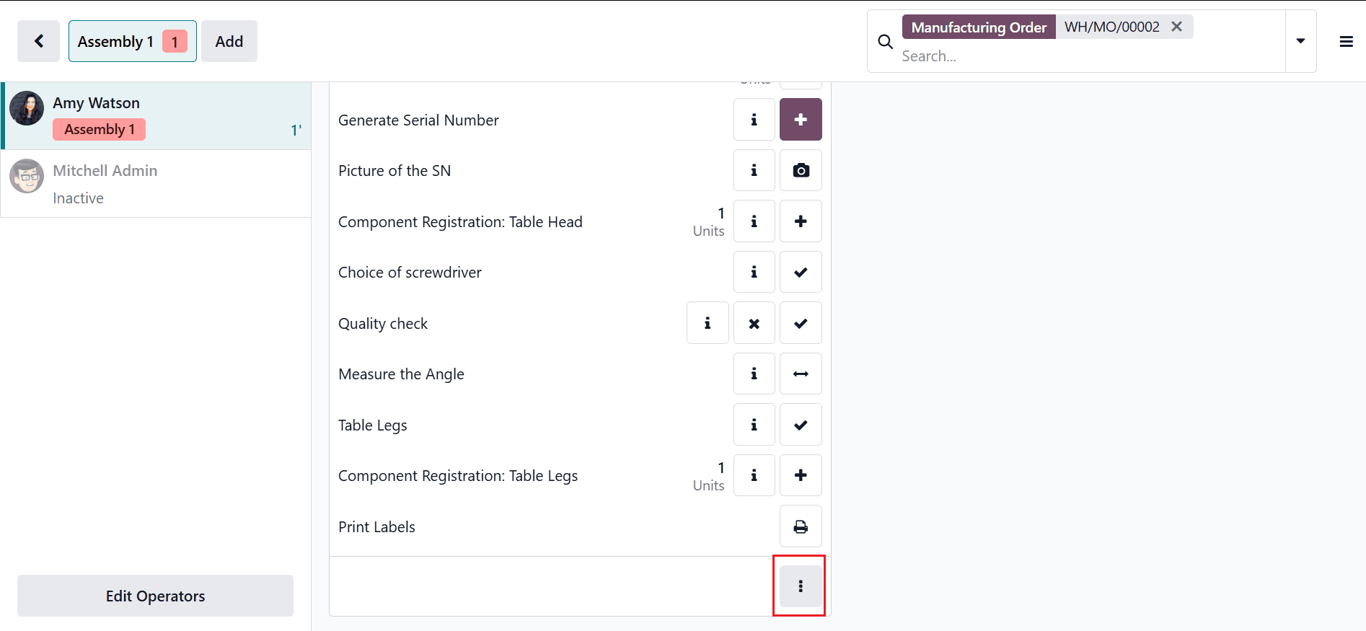Click the Picture of the SN step label
Image resolution: width=1366 pixels, height=631 pixels.
click(395, 171)
